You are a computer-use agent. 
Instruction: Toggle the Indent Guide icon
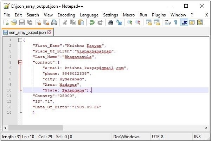click(x=184, y=22)
